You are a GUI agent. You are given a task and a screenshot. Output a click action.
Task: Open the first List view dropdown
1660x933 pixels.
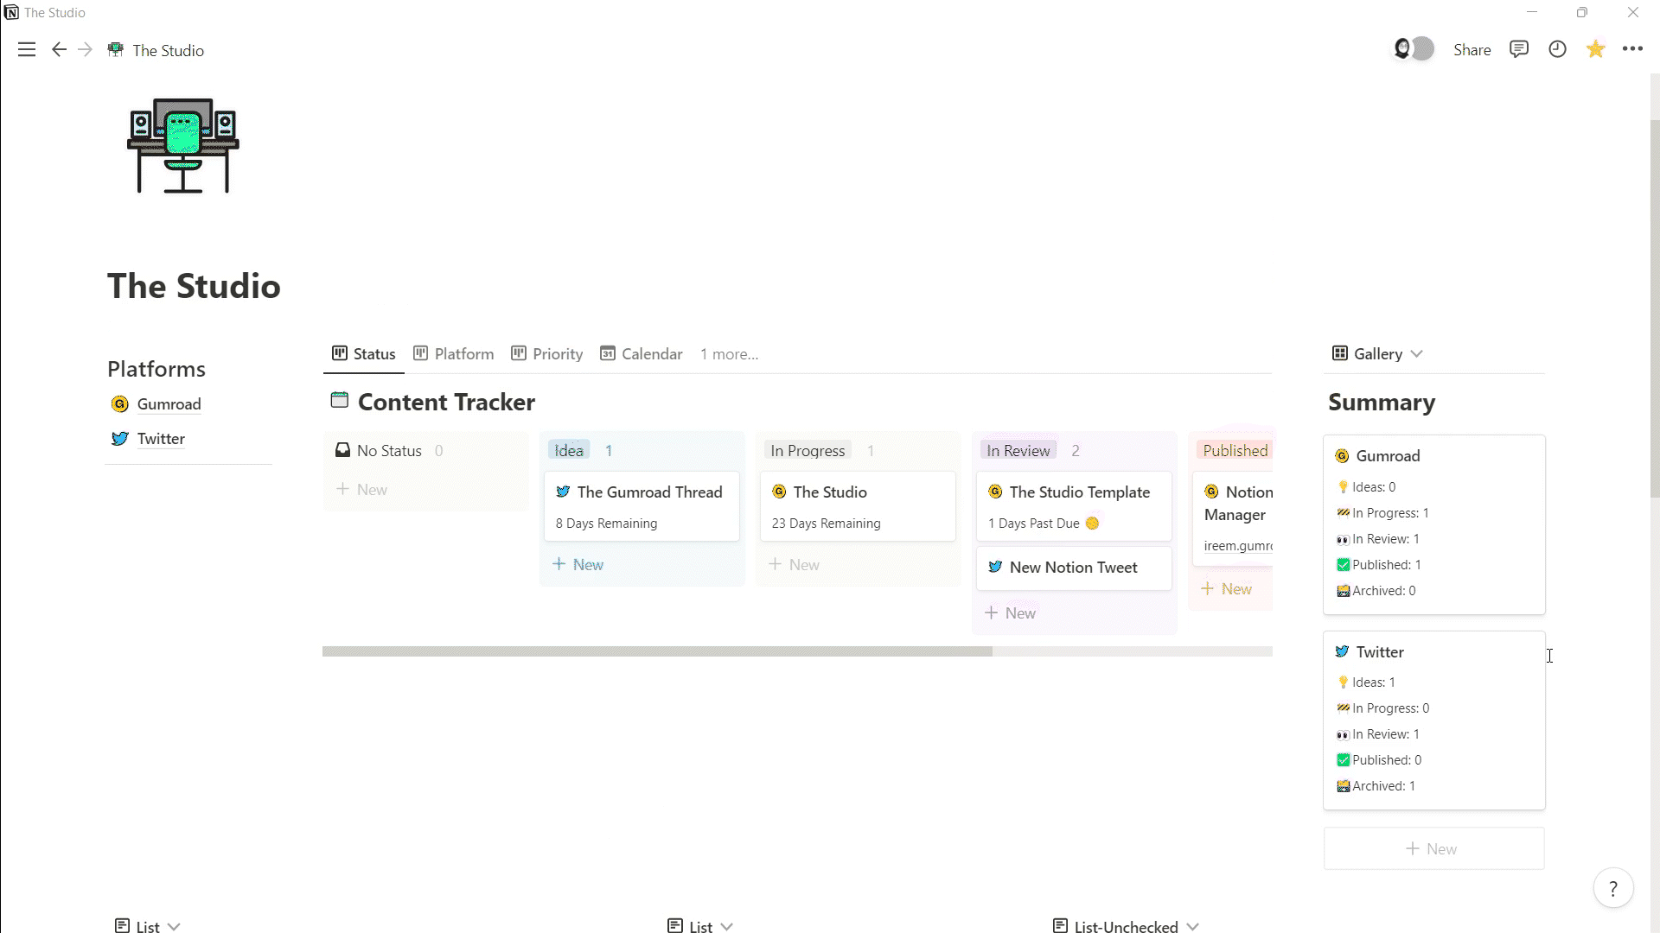tap(148, 926)
